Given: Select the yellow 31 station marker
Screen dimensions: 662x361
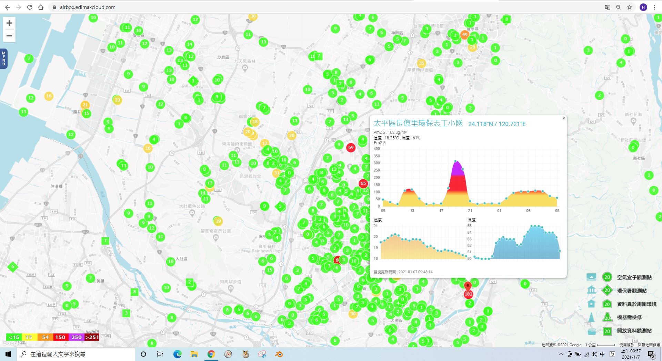Looking at the screenshot, I should click(x=277, y=173).
